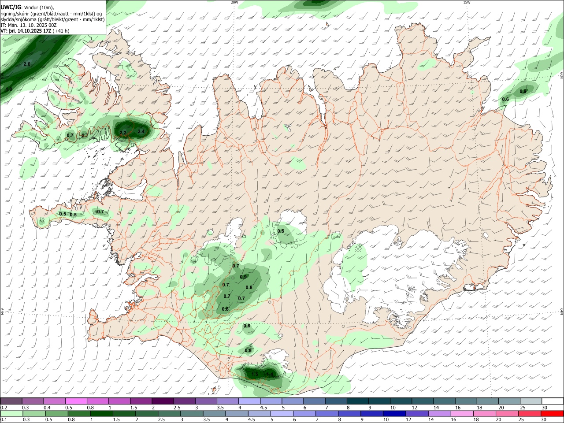564x423 pixels.
Task: Click the 'slydda/snjókoma' legend description line
Action: (x=52, y=19)
